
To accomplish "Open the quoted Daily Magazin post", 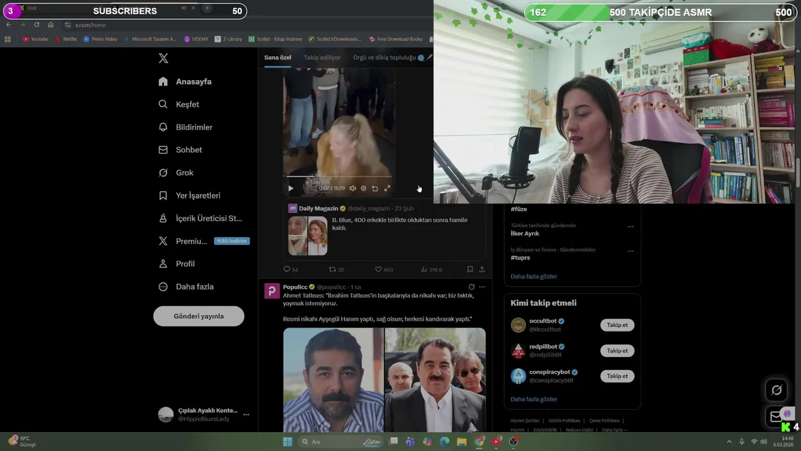I will [384, 230].
